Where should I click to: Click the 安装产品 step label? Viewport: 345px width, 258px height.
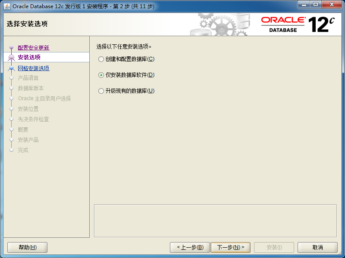[x=28, y=140]
